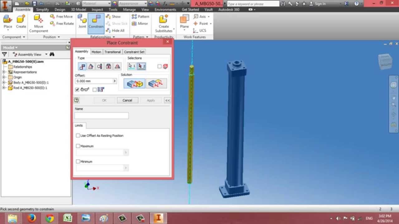Click the Save icon in quick access toolbar

(34, 4)
